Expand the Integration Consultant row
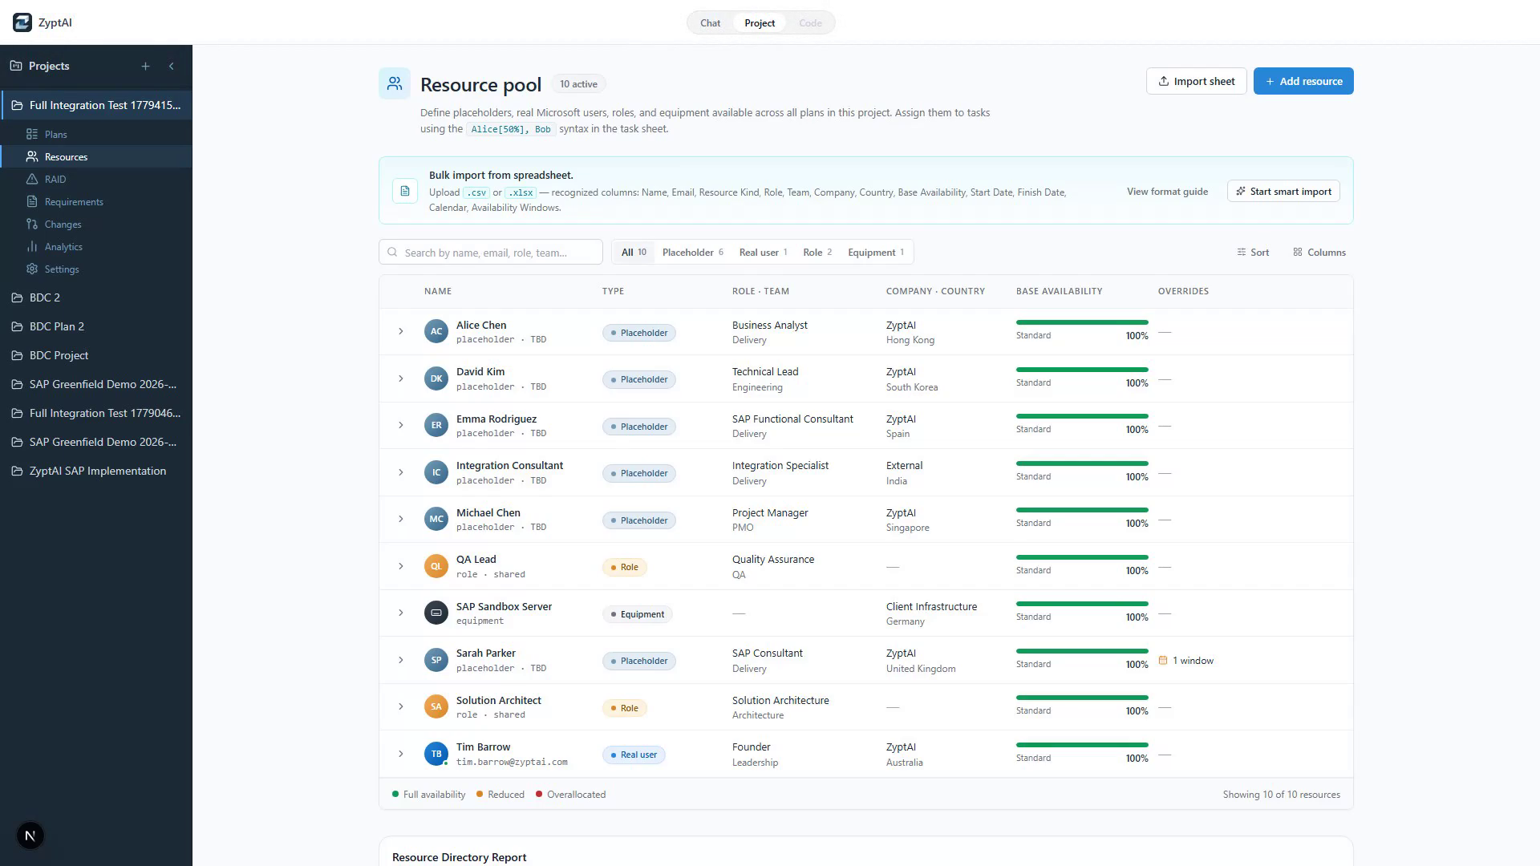The width and height of the screenshot is (1540, 866). (x=401, y=472)
